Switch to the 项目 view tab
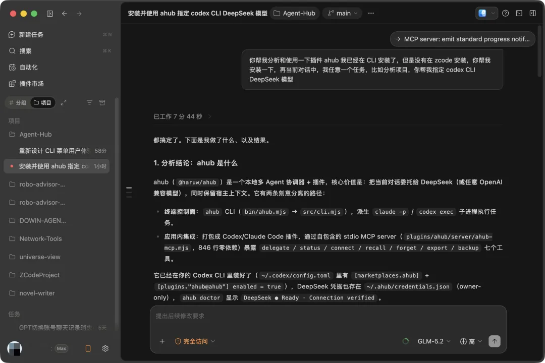This screenshot has width=545, height=363. (42, 102)
